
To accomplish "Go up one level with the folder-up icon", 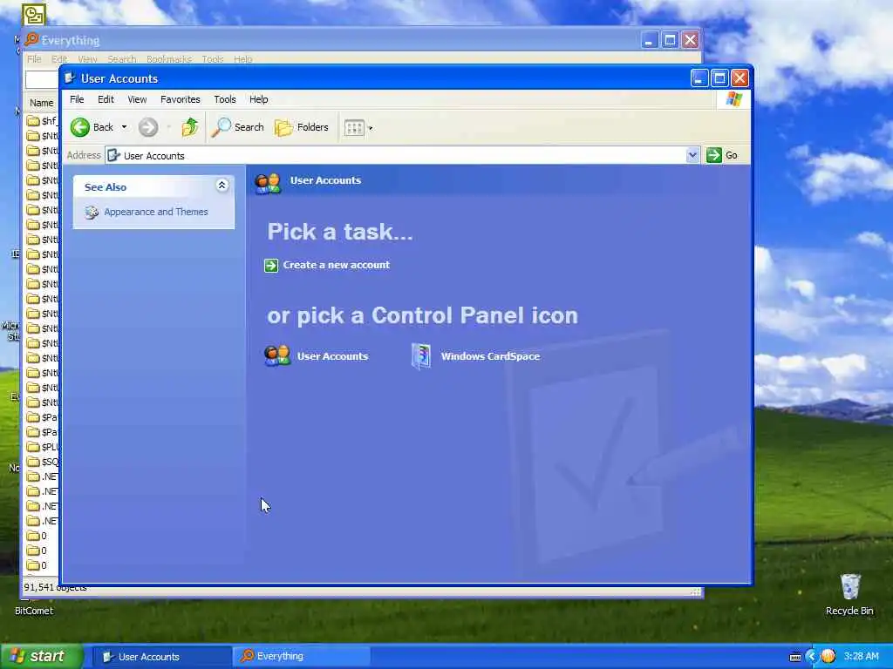I will click(190, 127).
